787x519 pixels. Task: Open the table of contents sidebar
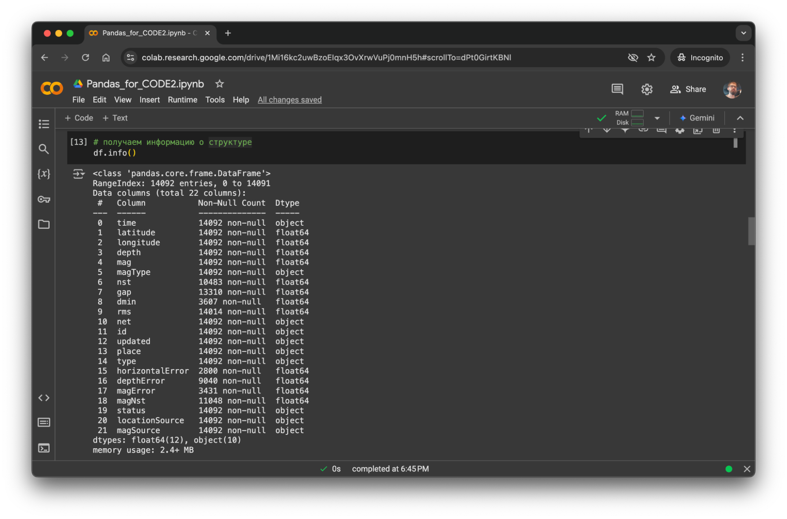[x=44, y=124]
